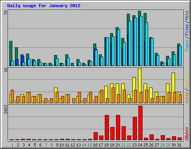This screenshot has height=149, width=191.
Task: Click day 19 on the x-axis
Action: tap(112, 145)
